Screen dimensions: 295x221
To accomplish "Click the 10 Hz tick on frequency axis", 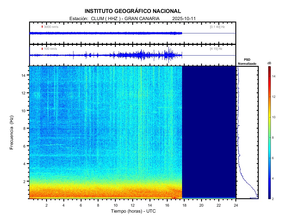I will [24, 110].
